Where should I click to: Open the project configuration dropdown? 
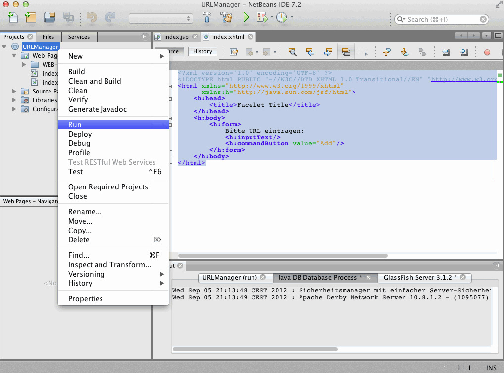pos(161,19)
